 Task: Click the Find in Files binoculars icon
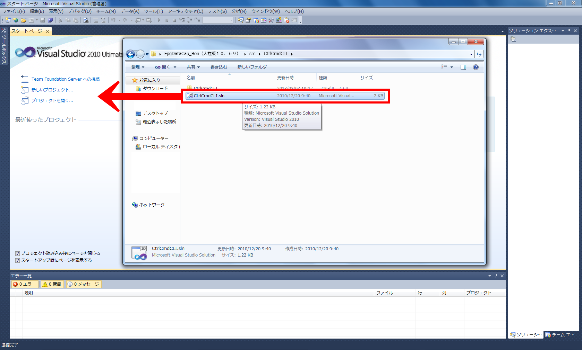coord(86,20)
